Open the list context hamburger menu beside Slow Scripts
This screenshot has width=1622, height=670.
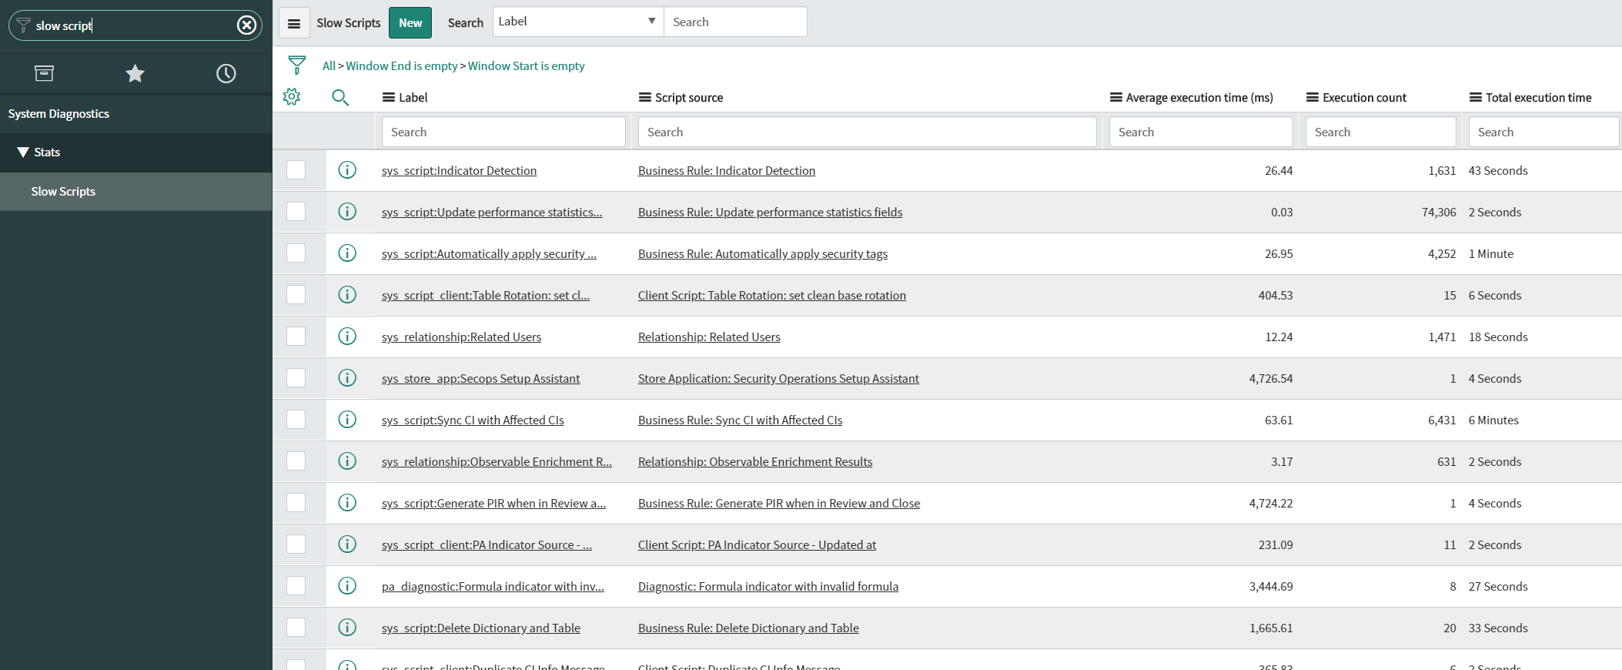[x=294, y=23]
